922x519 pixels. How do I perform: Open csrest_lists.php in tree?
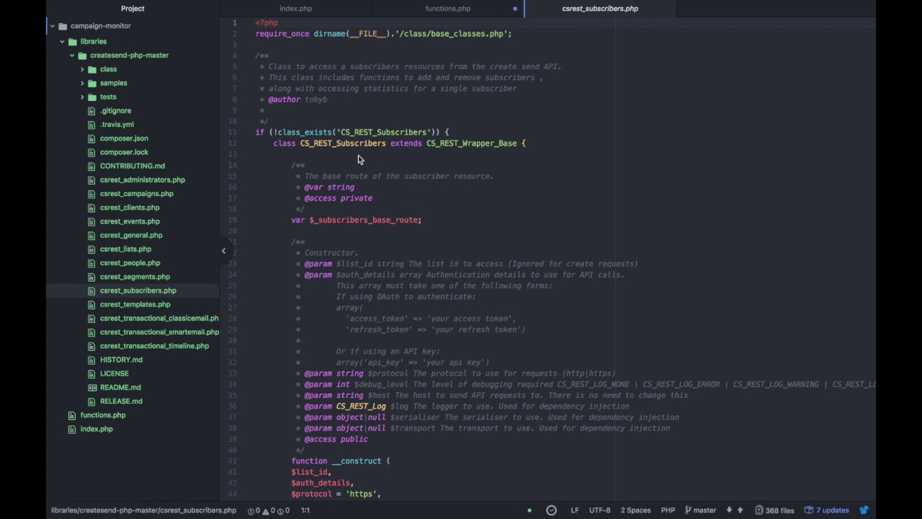[125, 249]
